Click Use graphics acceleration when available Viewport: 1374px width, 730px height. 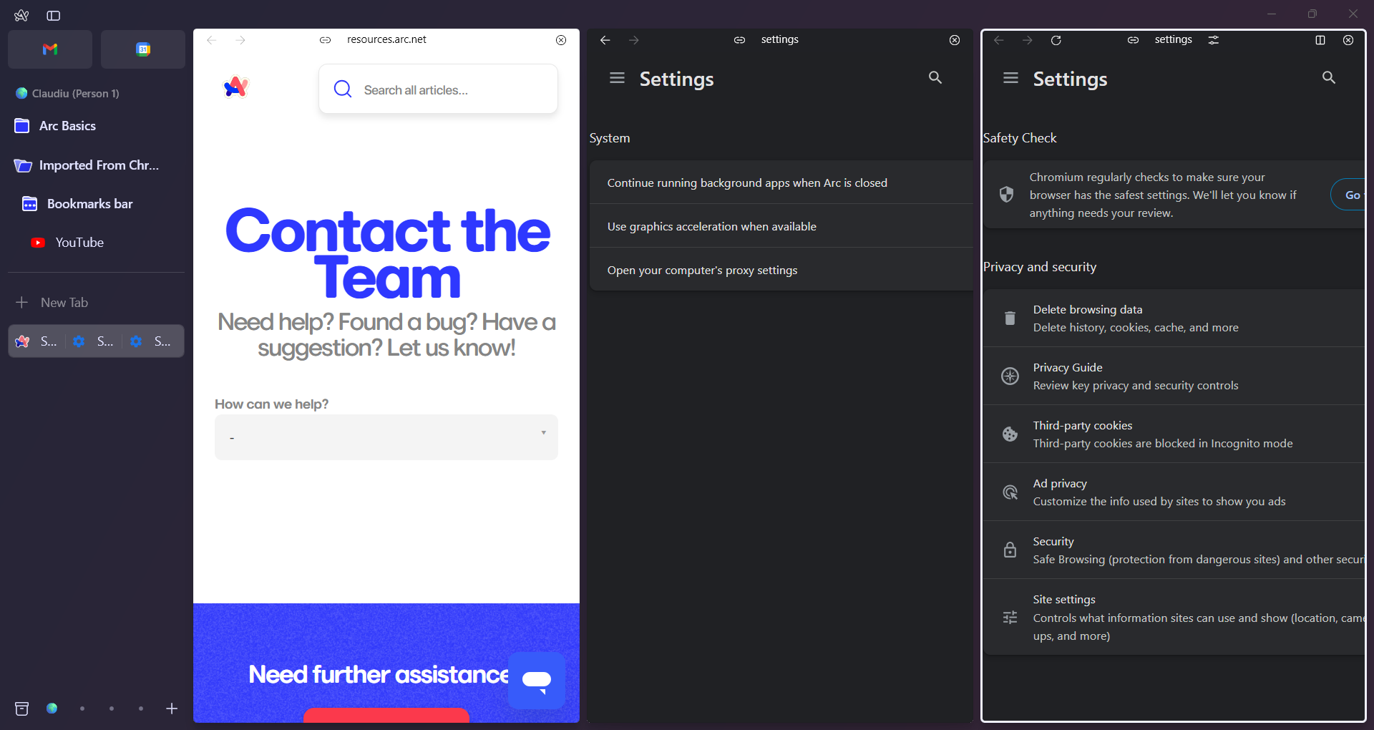[781, 226]
